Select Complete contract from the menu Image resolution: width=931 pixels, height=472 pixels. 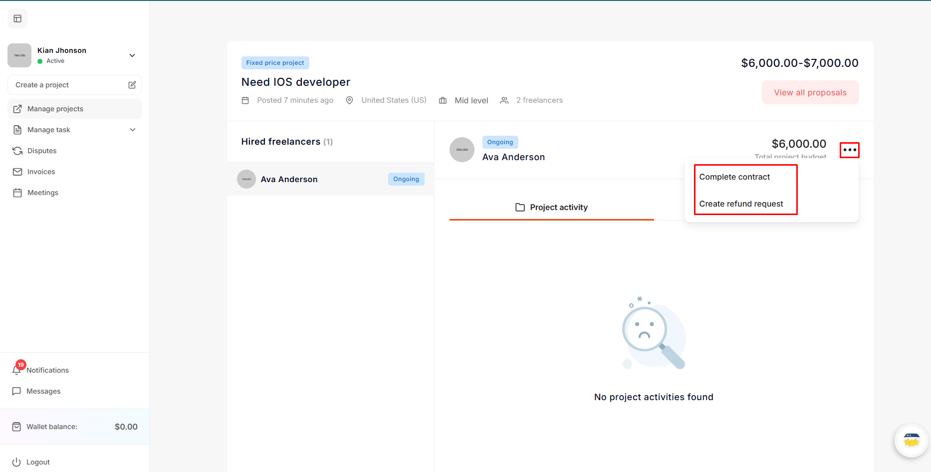pos(734,177)
